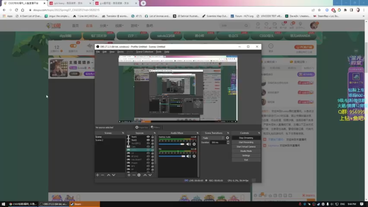Open Desktop Audio settings gear
Viewport: 368px width, 207px height.
pyautogui.click(x=194, y=144)
